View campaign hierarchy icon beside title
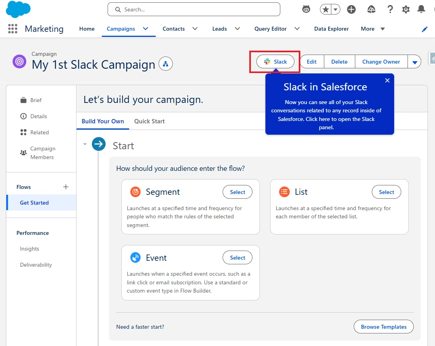Viewport: 435px width, 346px height. 166,64
